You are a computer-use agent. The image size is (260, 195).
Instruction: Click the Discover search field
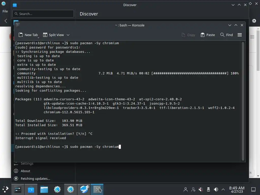tap(43, 14)
